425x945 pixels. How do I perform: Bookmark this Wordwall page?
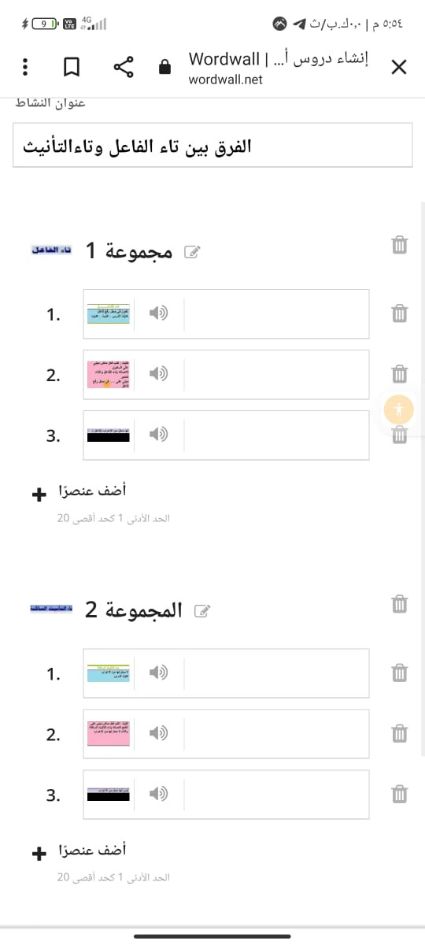click(72, 67)
